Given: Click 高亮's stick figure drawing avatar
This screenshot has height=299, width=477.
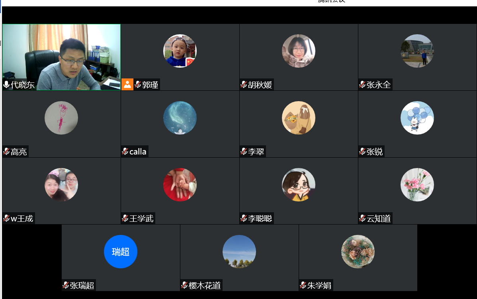Looking at the screenshot, I should point(61,118).
